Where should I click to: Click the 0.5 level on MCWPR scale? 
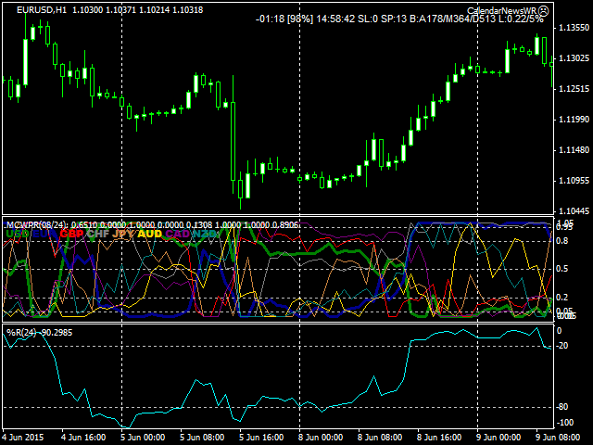point(562,269)
